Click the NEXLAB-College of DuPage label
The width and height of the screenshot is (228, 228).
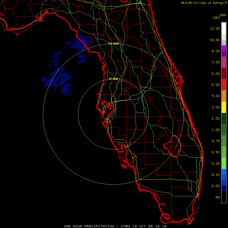202,3
